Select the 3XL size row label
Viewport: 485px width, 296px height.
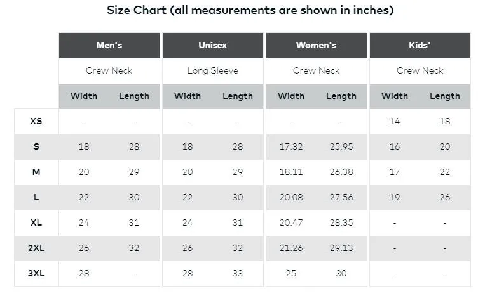tap(36, 273)
